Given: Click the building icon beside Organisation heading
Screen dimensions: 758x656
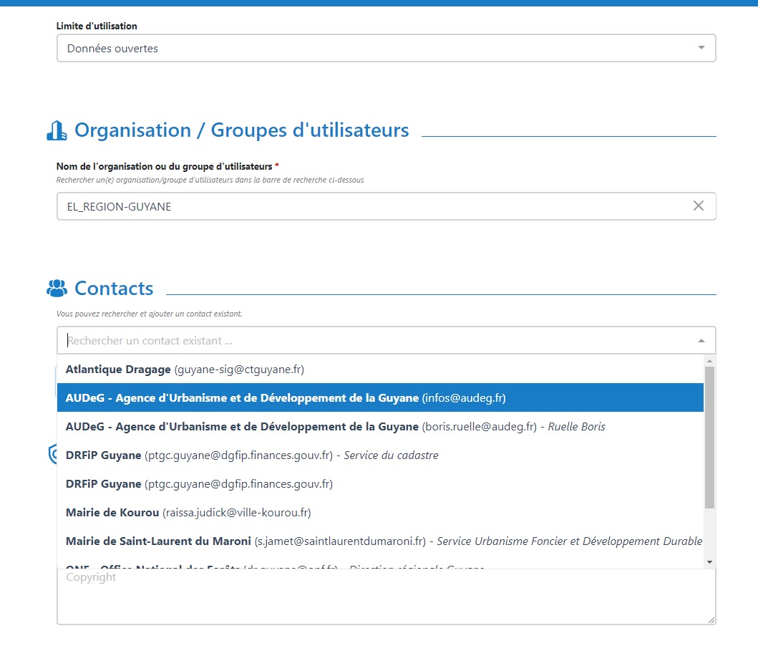Looking at the screenshot, I should click(57, 130).
